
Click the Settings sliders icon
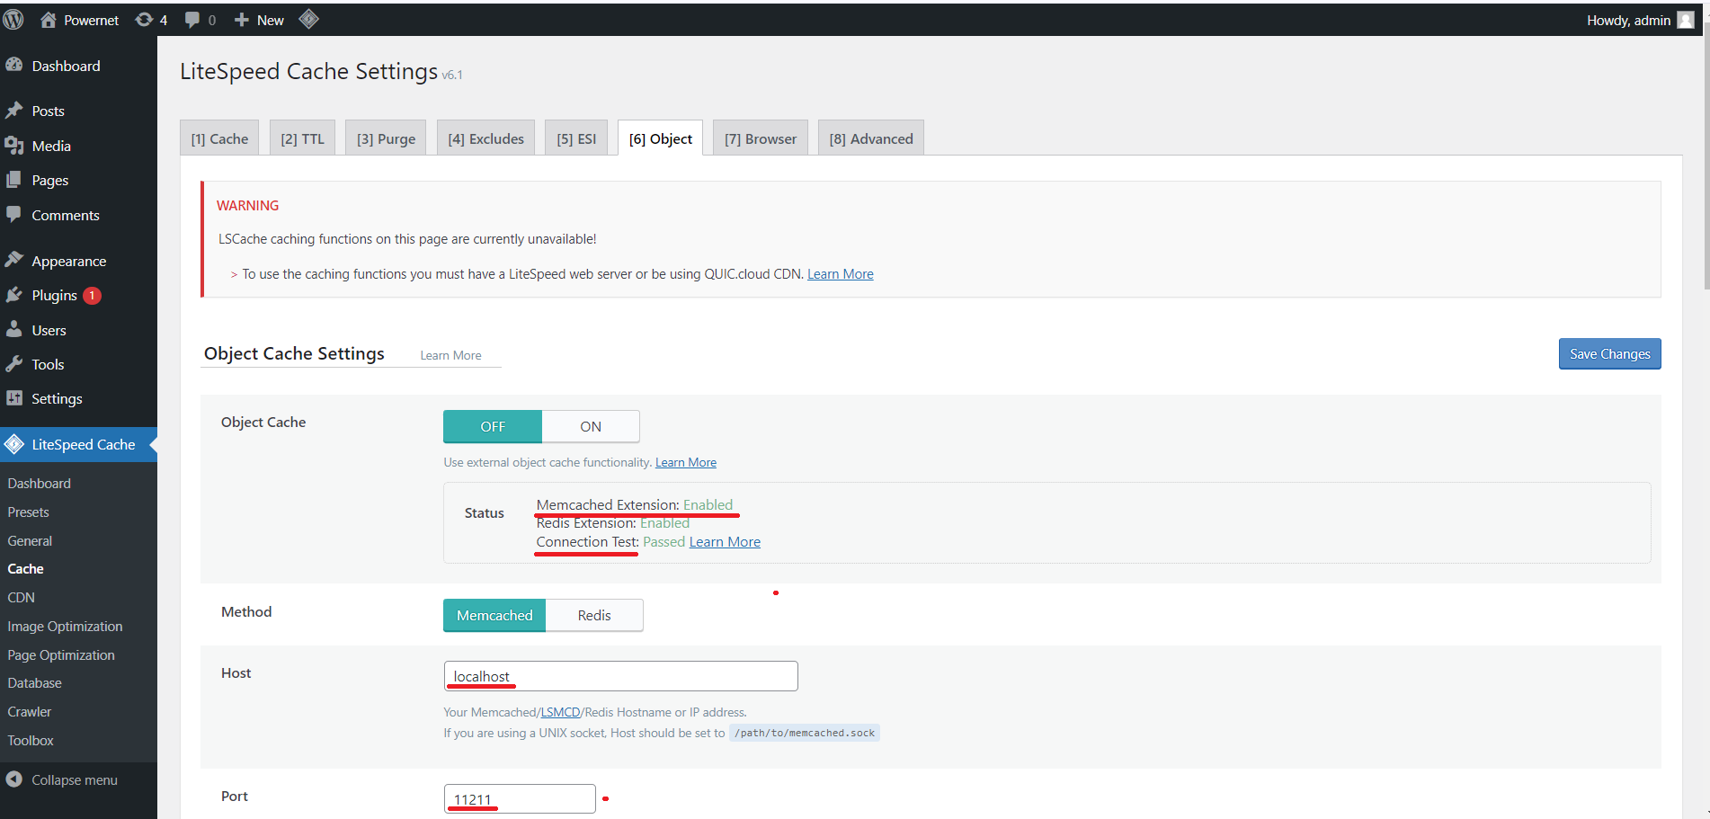[x=13, y=397]
